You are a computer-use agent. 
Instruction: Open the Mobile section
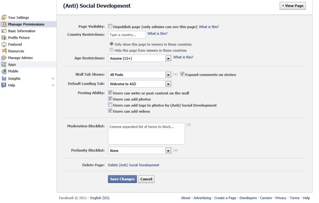(x=13, y=71)
